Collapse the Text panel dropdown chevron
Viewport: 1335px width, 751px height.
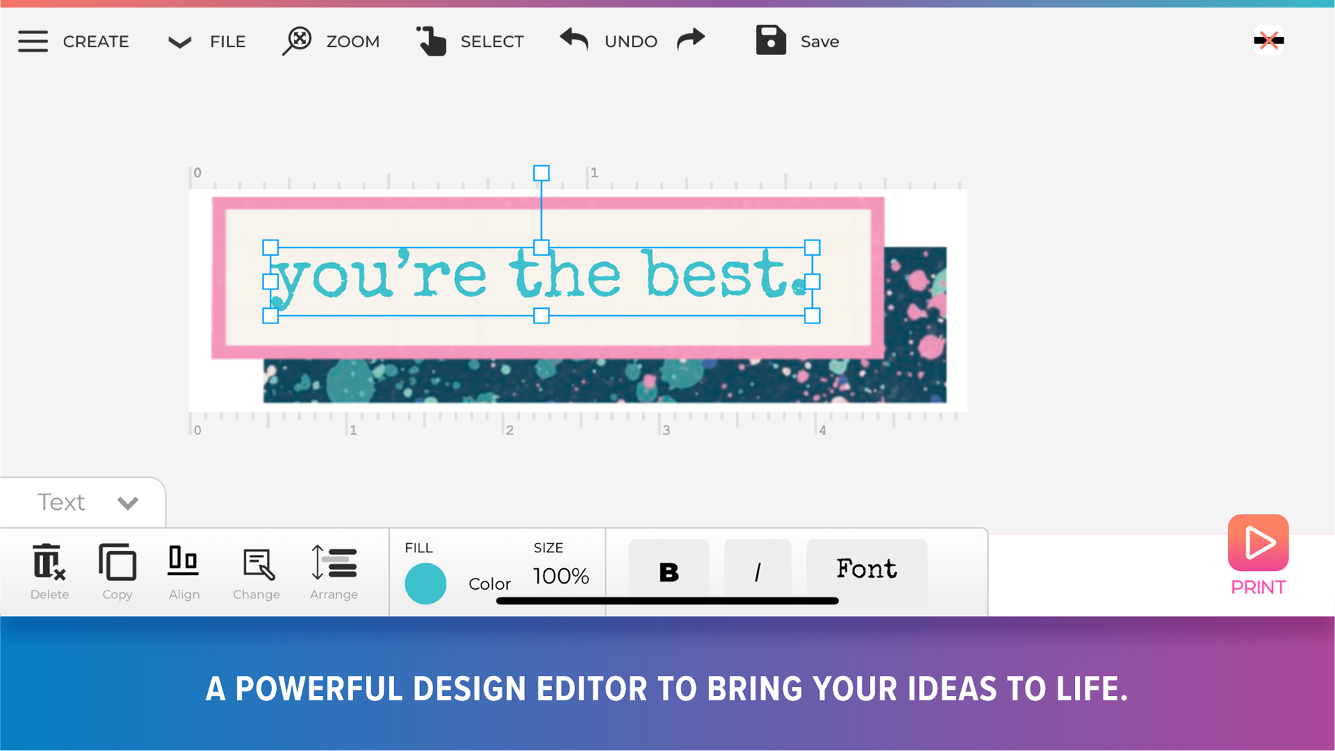point(128,502)
